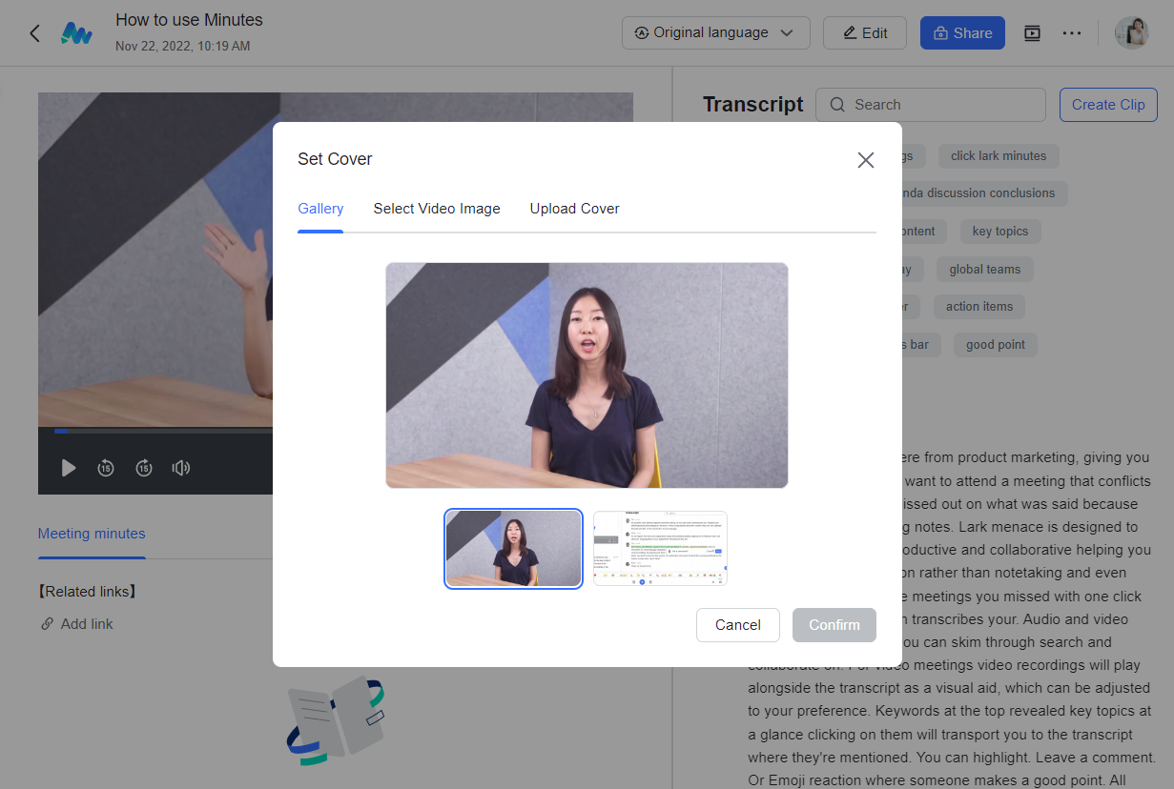Switch to the Upload Cover tab
The image size is (1174, 789).
[x=574, y=209]
